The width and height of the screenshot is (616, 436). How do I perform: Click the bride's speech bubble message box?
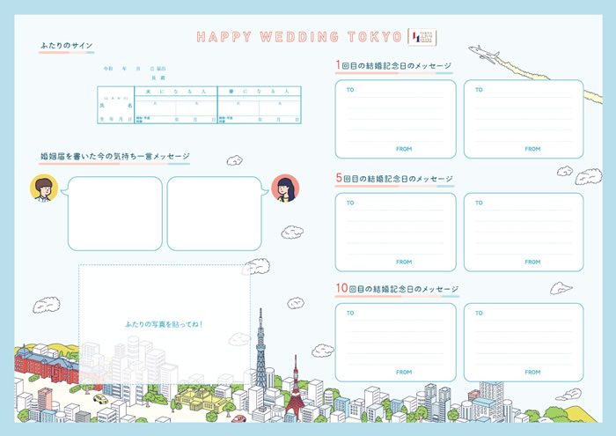[x=215, y=213]
